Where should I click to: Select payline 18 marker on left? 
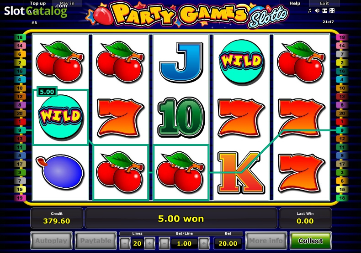pyautogui.click(x=20, y=37)
